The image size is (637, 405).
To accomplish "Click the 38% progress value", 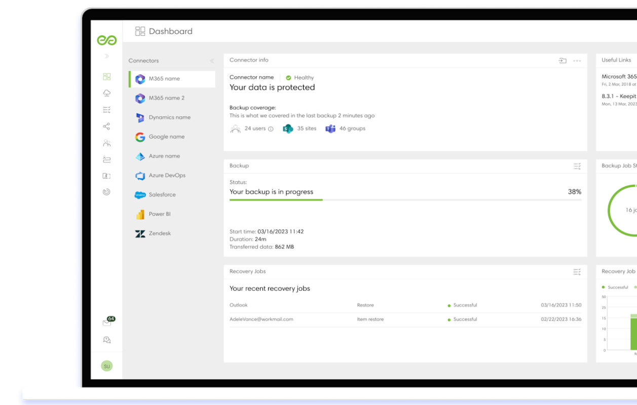I will (x=575, y=192).
